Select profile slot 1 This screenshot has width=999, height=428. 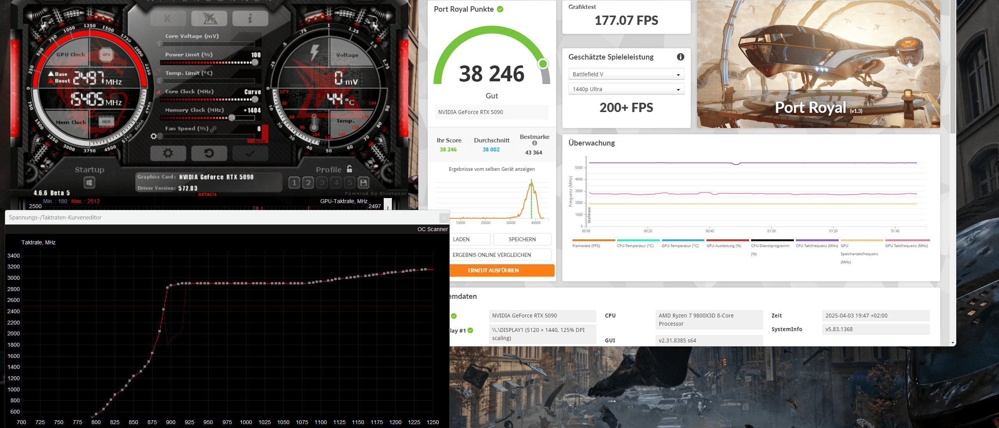point(294,182)
